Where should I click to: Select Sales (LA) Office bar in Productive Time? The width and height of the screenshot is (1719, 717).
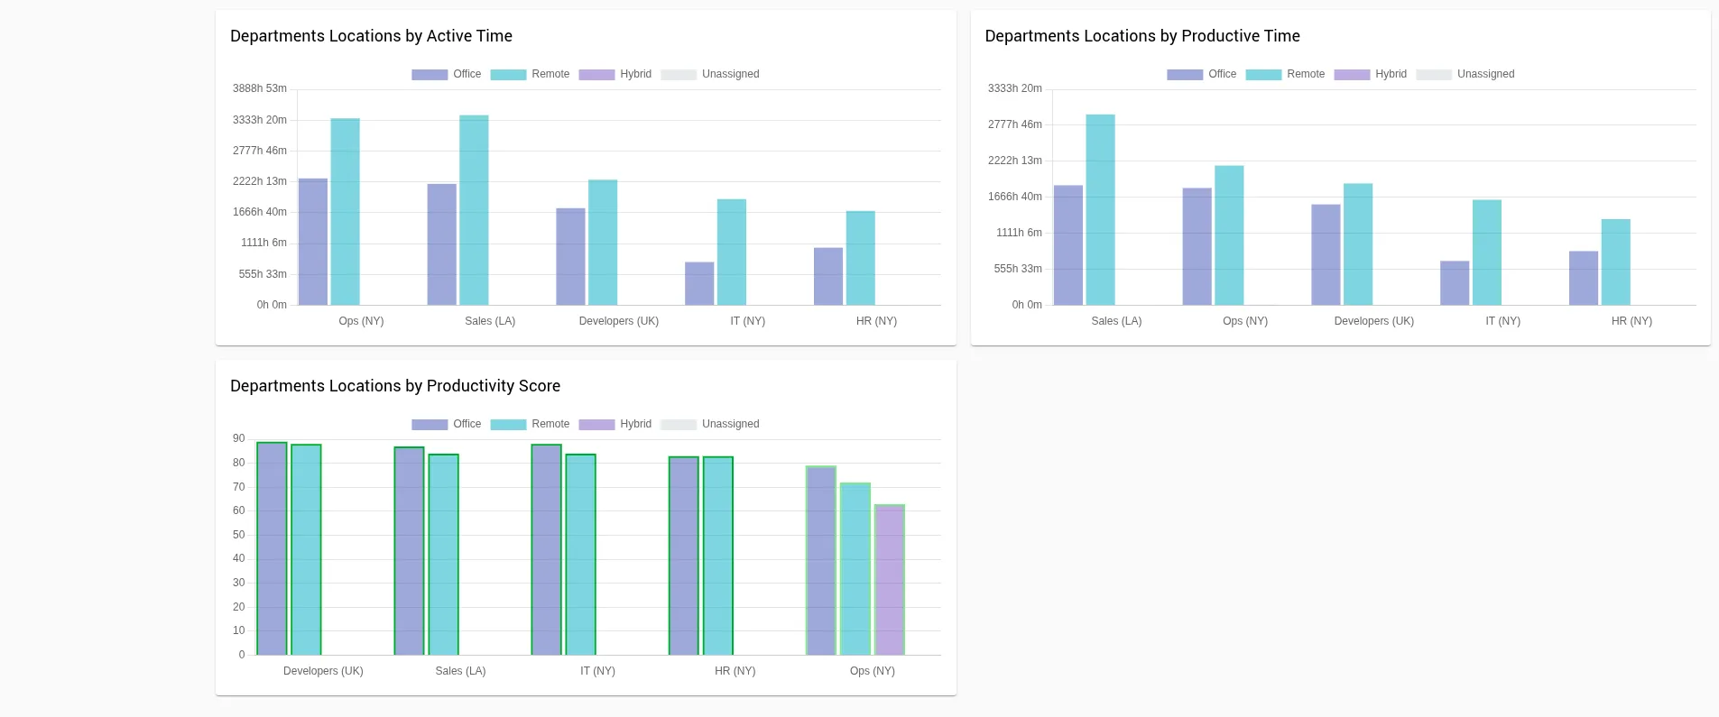tap(1068, 245)
